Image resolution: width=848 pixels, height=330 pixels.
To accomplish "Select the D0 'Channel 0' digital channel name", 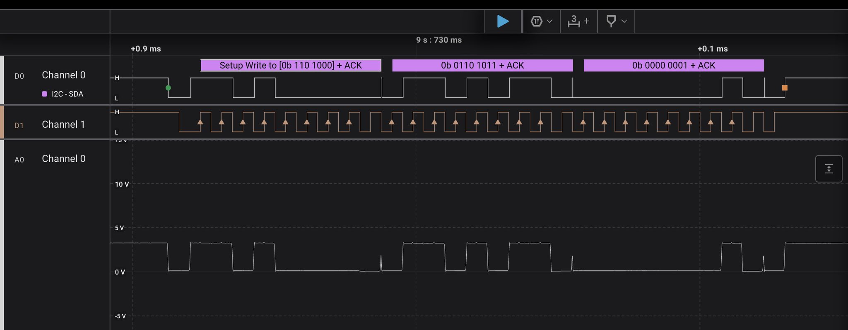I will pos(64,75).
